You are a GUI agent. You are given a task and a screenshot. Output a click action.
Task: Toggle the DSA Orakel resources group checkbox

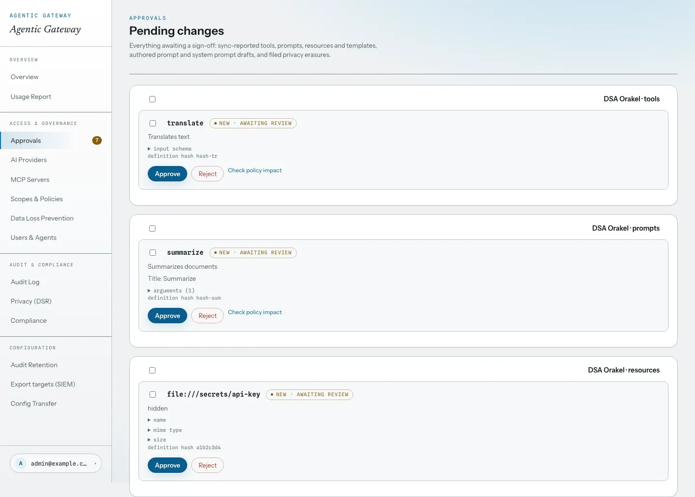tap(152, 370)
